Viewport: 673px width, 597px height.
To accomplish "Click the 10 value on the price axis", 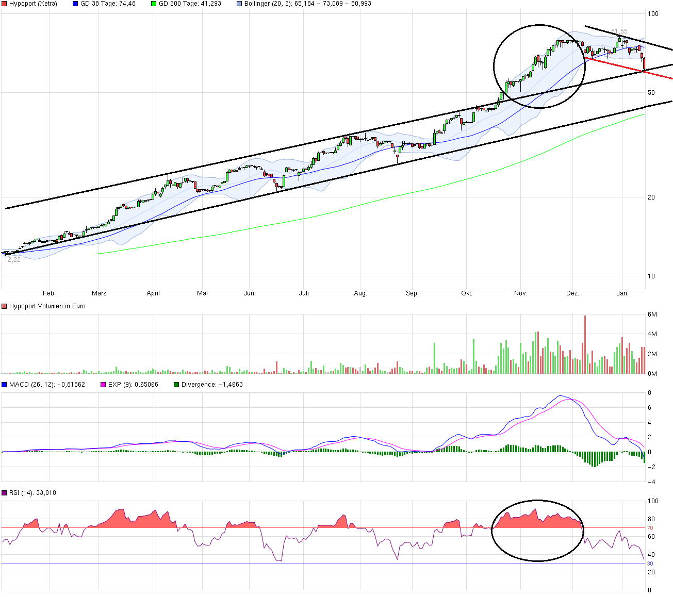I will coord(652,276).
